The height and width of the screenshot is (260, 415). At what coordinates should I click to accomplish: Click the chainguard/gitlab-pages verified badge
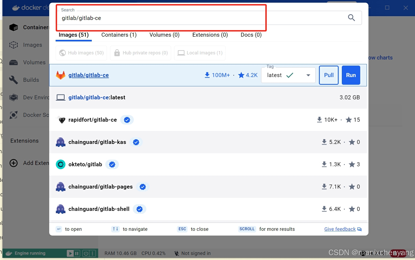coord(143,187)
